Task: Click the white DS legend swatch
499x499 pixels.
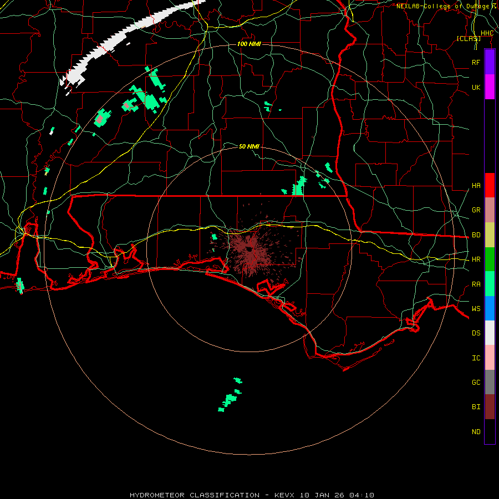Action: (x=490, y=333)
